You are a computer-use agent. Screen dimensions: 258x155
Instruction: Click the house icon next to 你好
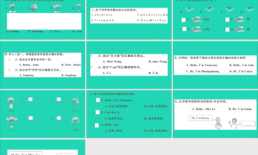196,19
